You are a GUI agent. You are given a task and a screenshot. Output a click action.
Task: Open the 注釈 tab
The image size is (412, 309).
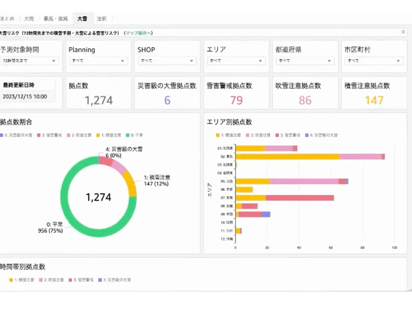coord(102,19)
